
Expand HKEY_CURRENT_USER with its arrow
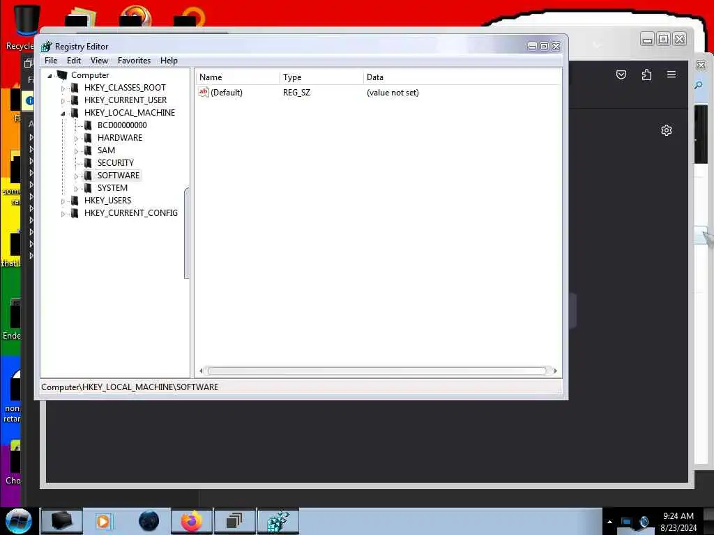click(x=63, y=100)
